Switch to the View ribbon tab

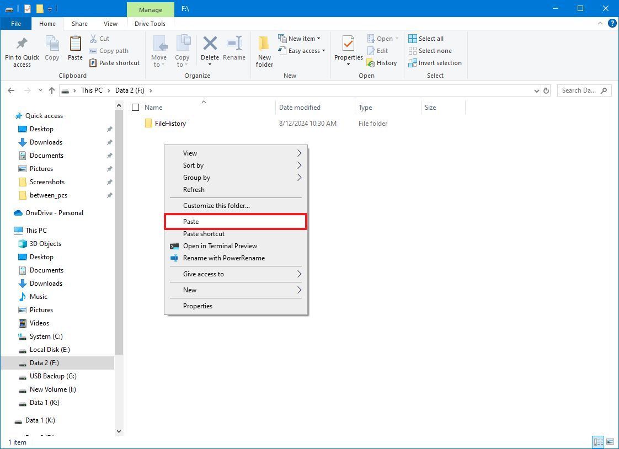click(110, 23)
